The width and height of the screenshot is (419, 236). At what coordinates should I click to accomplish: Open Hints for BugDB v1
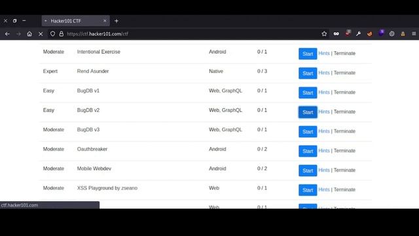[x=324, y=92]
